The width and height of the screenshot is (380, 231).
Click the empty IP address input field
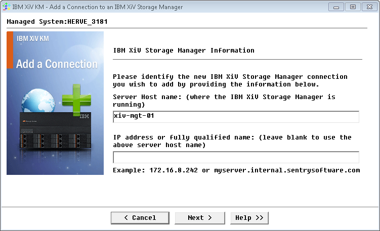pyautogui.click(x=236, y=157)
